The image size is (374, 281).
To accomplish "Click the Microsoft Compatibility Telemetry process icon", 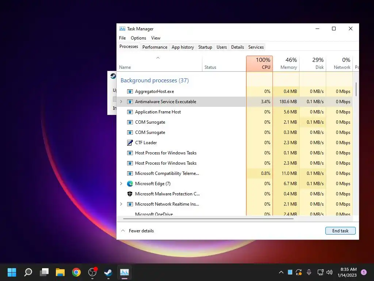I will [130, 173].
